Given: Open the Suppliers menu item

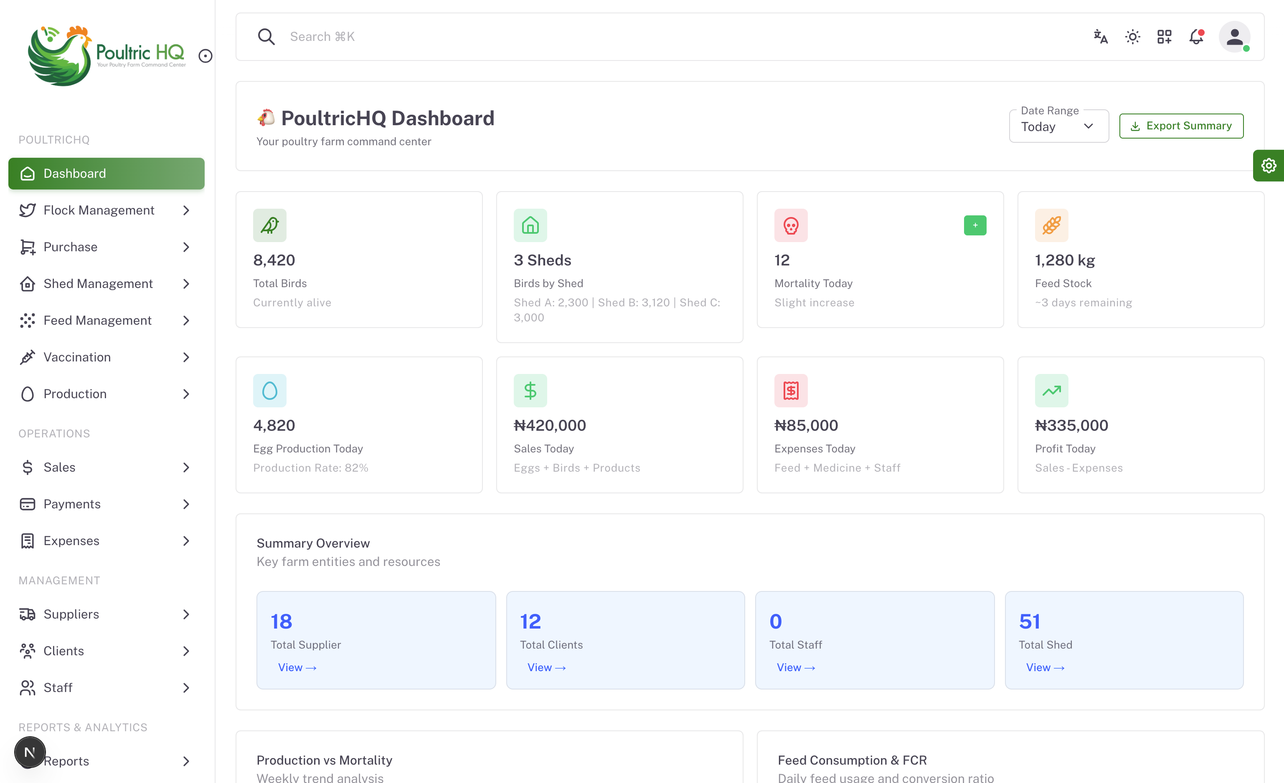Looking at the screenshot, I should 107,614.
